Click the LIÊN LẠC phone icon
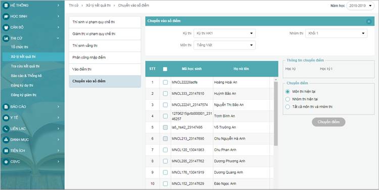Image resolution: width=379 pixels, height=190 pixels. pyautogui.click(x=6, y=129)
